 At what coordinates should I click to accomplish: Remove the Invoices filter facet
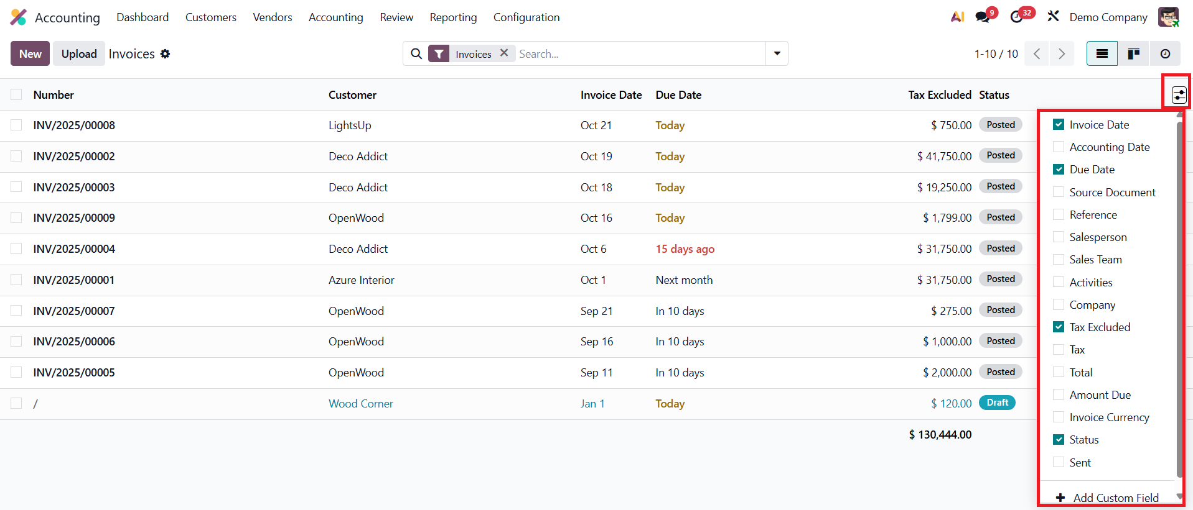pos(504,53)
